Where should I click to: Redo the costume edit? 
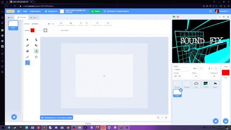coord(53,24)
